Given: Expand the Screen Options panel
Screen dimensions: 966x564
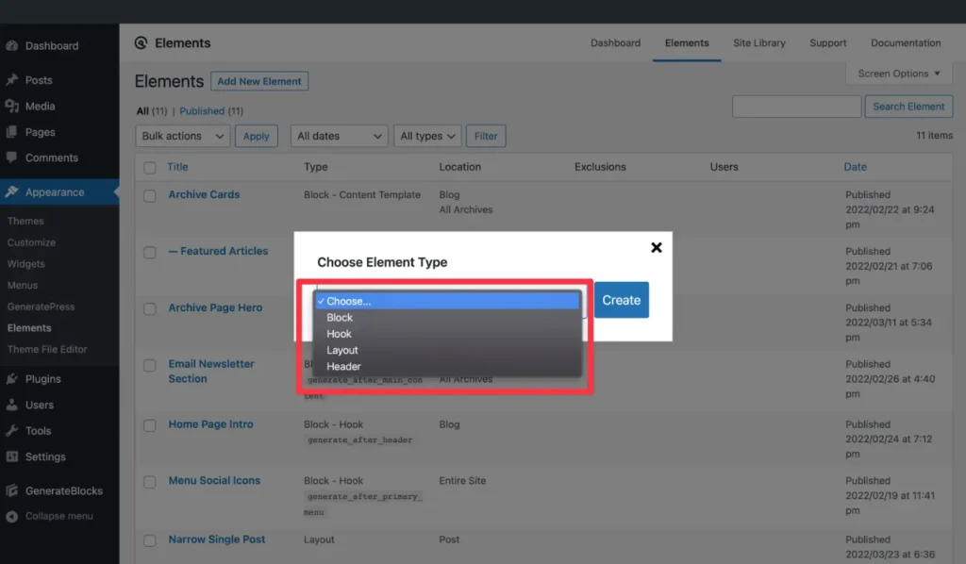Looking at the screenshot, I should (x=899, y=74).
